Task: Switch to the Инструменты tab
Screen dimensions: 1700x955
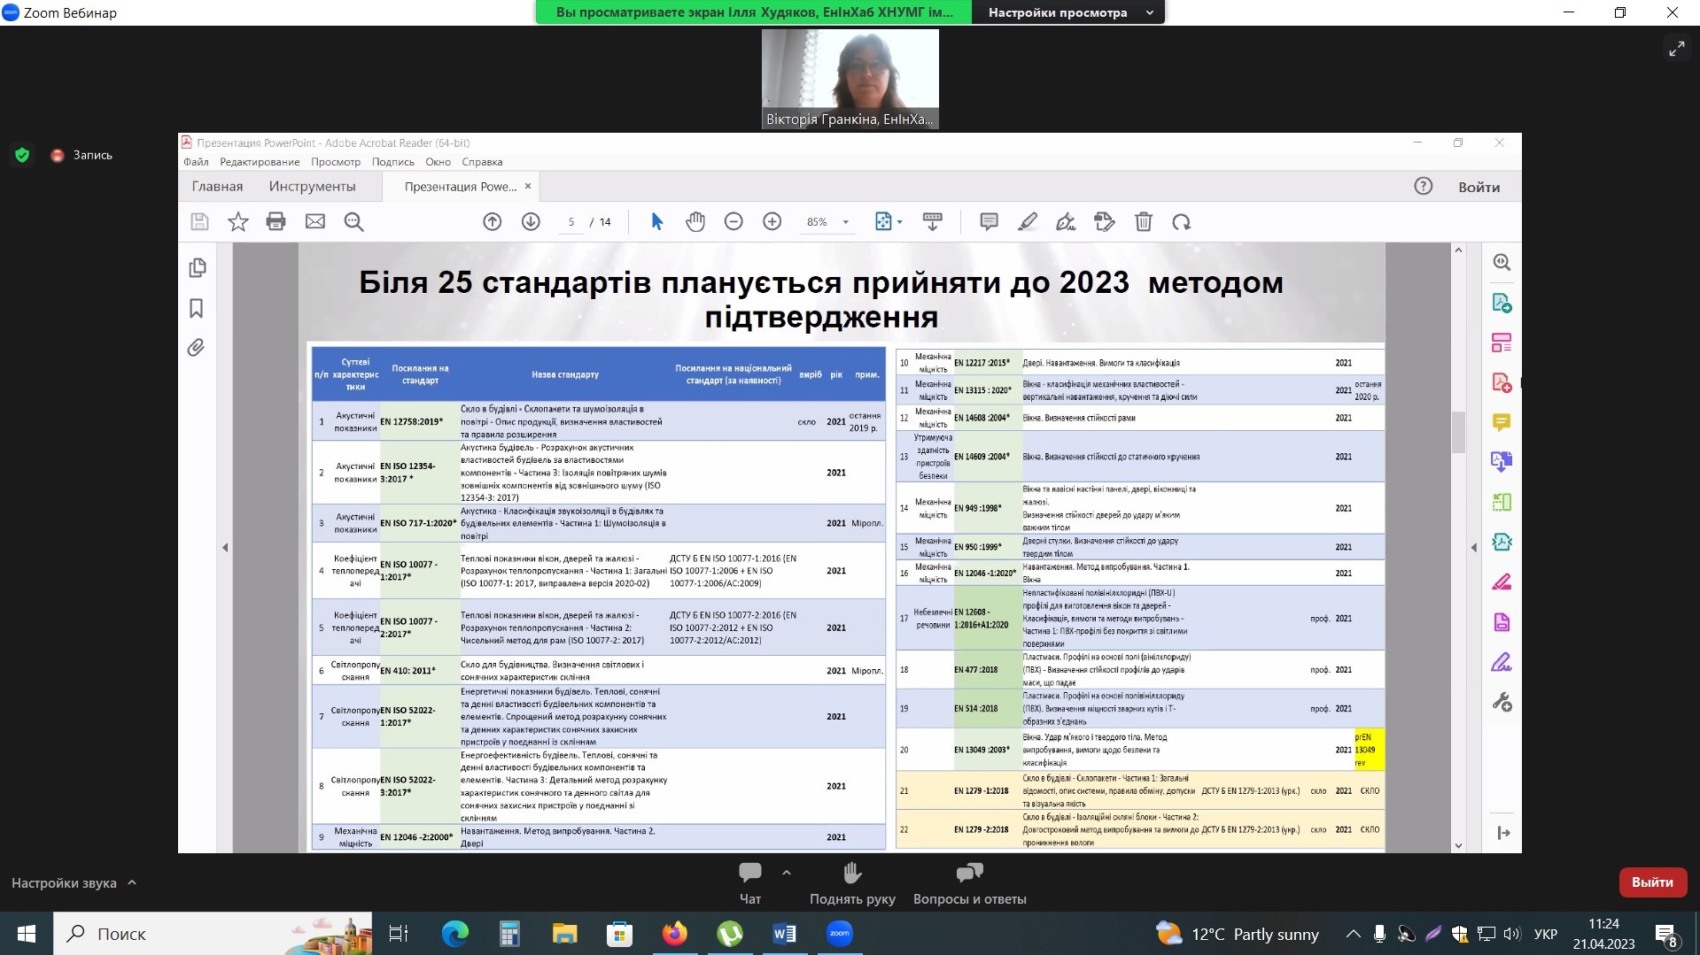Action: [312, 187]
